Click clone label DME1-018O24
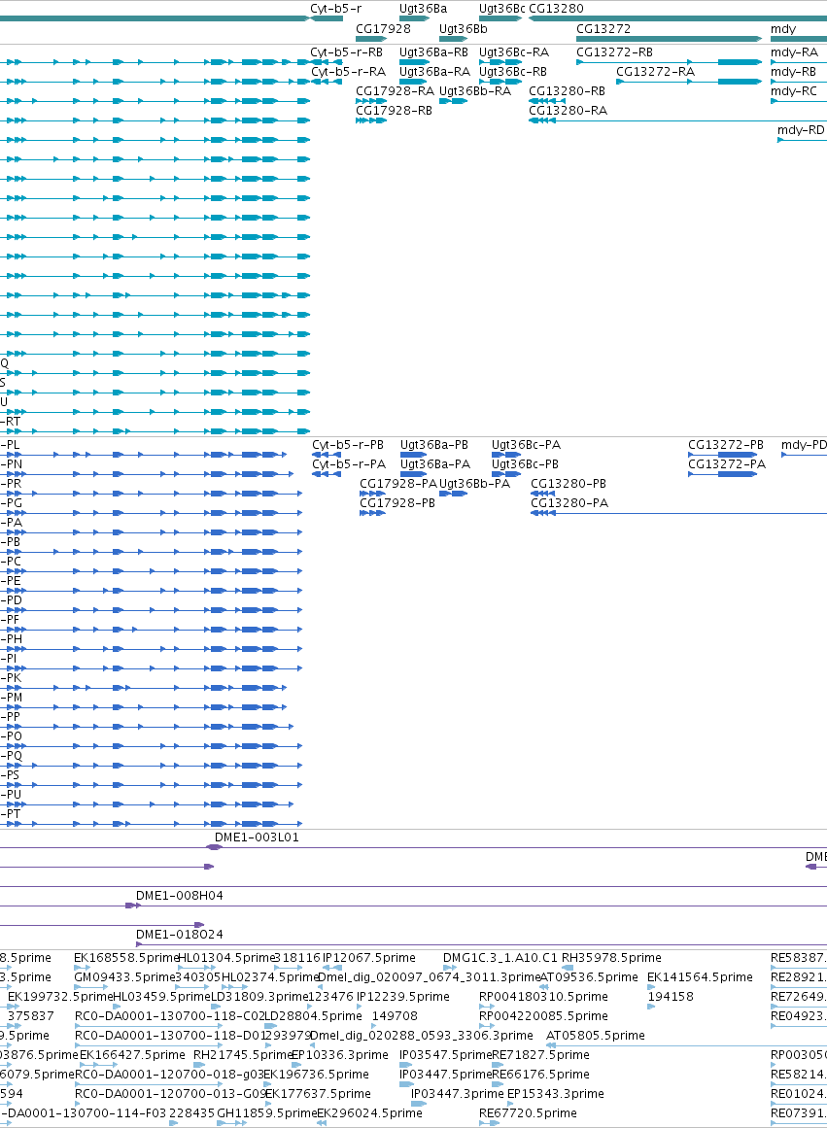This screenshot has width=827, height=1128. click(x=180, y=936)
